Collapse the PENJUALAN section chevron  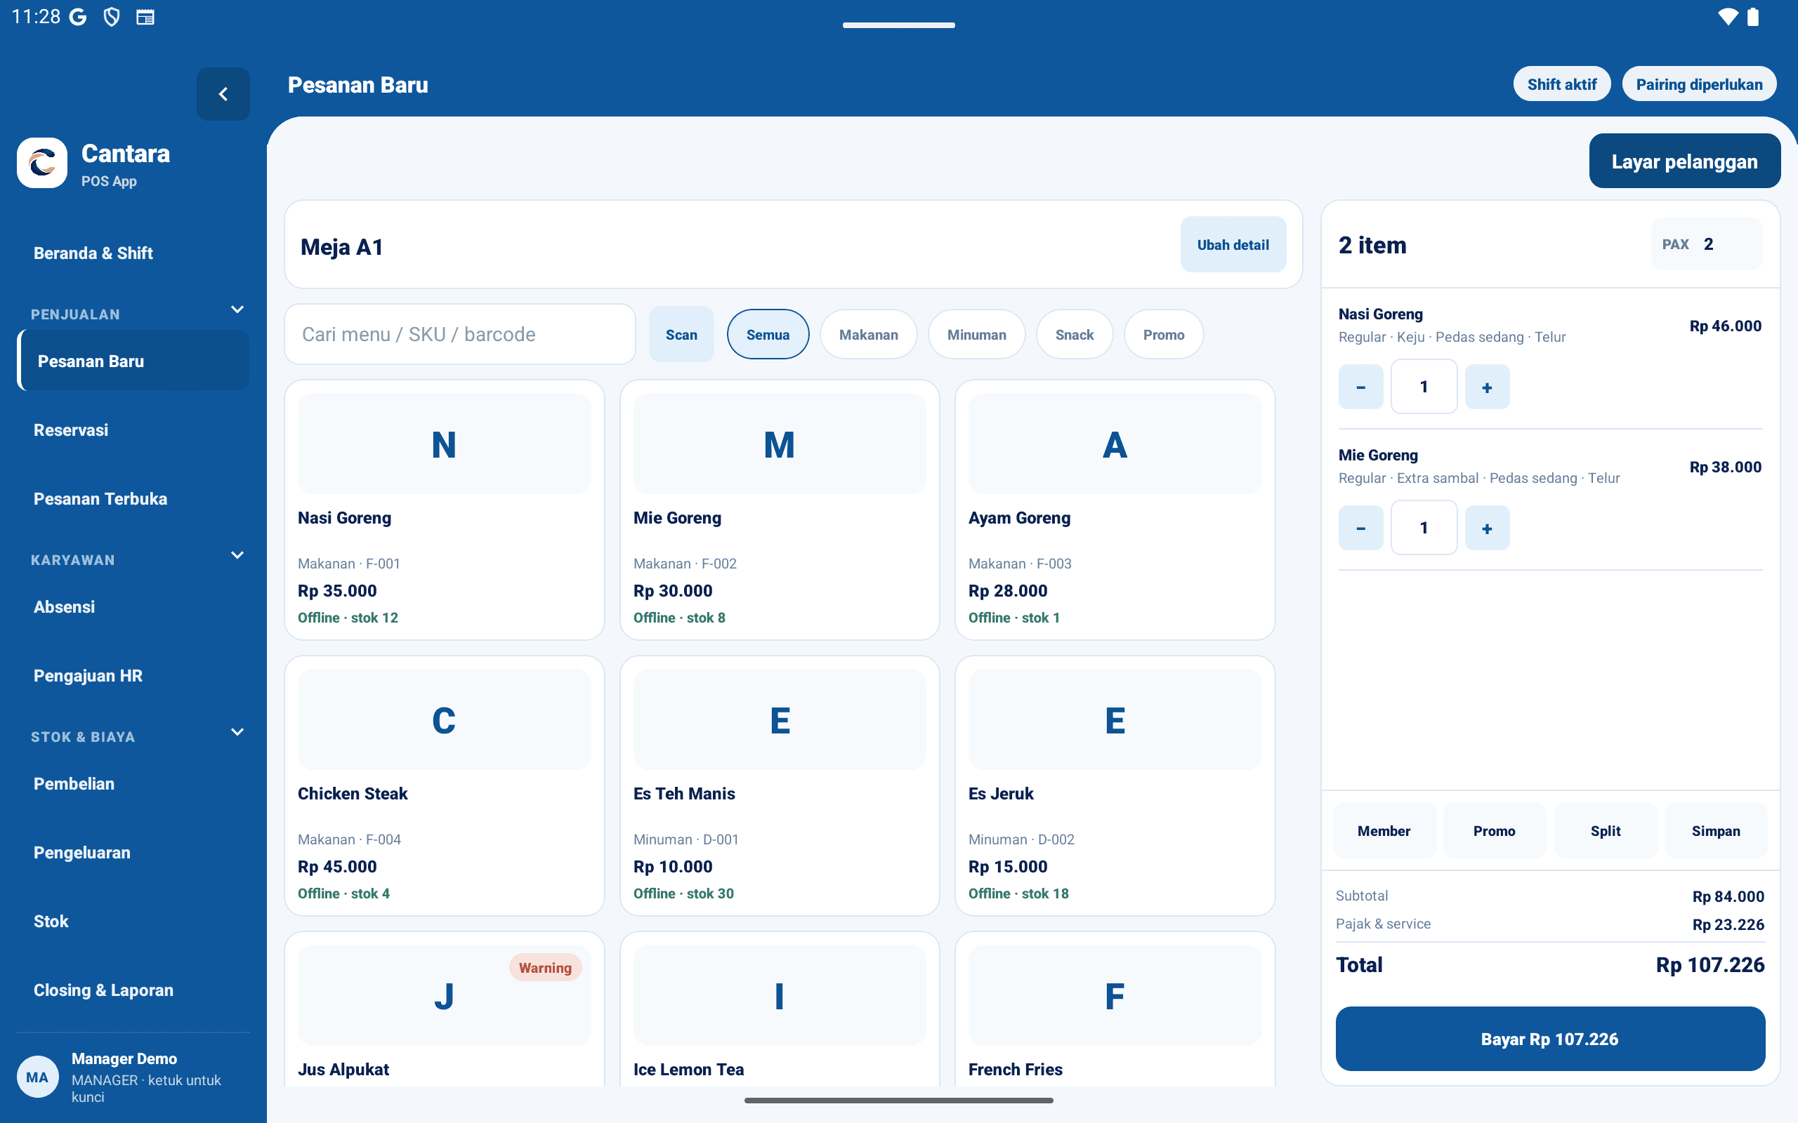pyautogui.click(x=237, y=310)
